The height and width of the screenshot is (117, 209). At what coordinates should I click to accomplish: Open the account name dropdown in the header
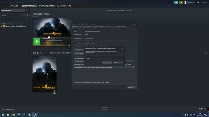point(191,2)
